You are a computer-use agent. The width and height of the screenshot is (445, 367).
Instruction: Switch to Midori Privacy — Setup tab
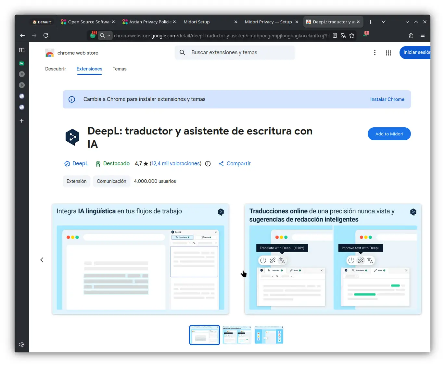pyautogui.click(x=268, y=22)
